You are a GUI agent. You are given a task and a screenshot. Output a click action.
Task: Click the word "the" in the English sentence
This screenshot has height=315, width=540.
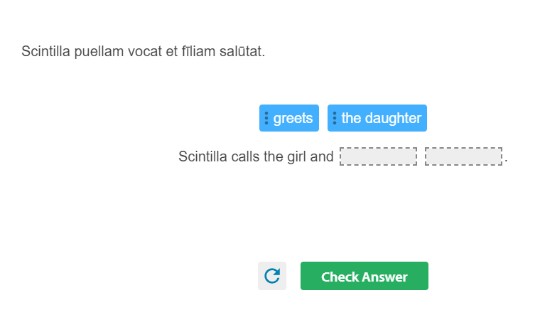[x=274, y=156]
